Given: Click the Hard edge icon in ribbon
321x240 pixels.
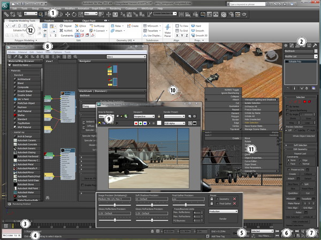Looking at the screenshot, I should [194, 25].
